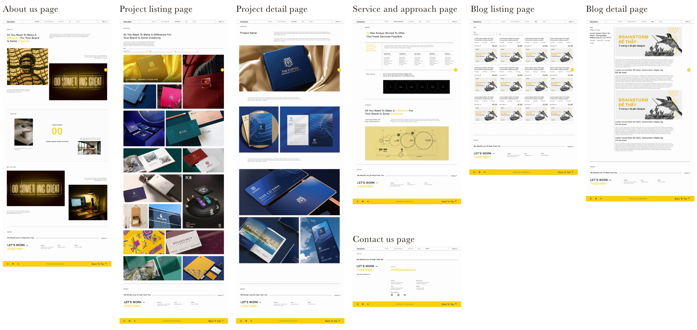The height and width of the screenshot is (330, 697).
Task: Click the info@tacreative.co email link
Action: pyautogui.click(x=403, y=269)
